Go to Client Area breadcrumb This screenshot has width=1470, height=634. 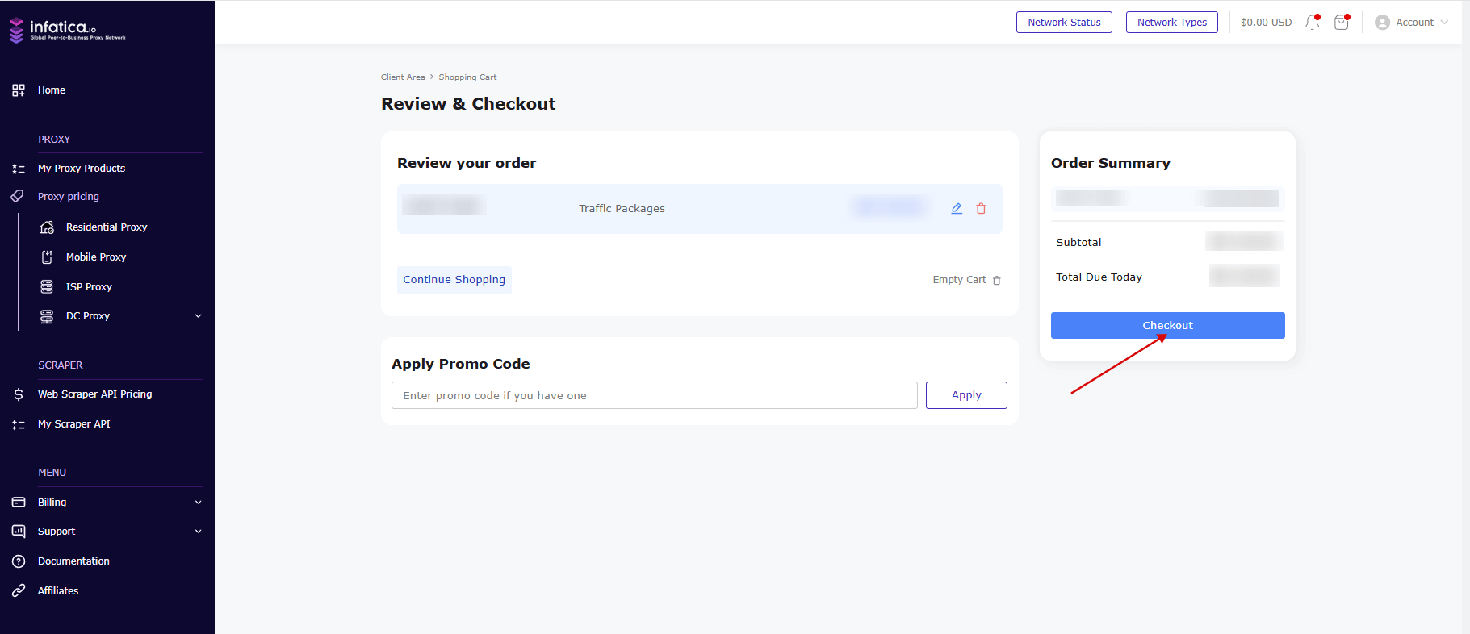tap(403, 77)
